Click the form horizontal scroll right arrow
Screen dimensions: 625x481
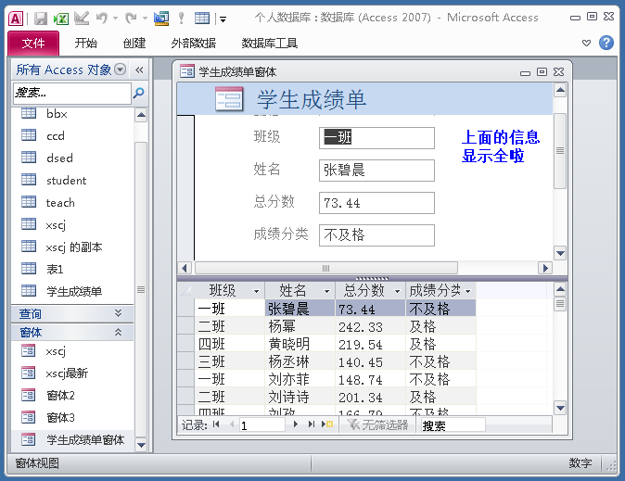(545, 268)
